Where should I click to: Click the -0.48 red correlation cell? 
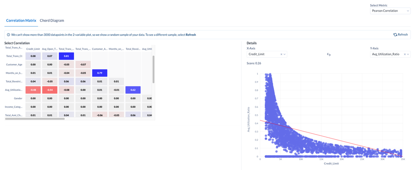coord(33,90)
